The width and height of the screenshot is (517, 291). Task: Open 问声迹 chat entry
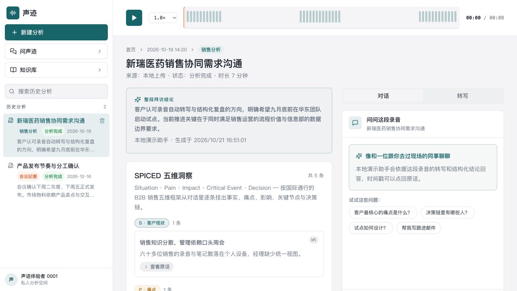pyautogui.click(x=56, y=51)
